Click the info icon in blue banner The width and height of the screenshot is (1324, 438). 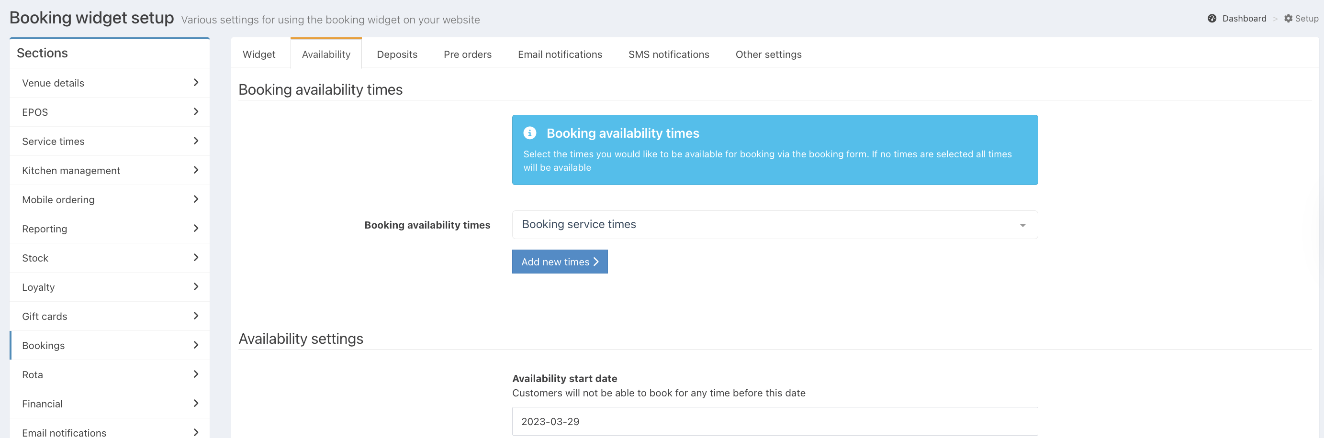tap(529, 133)
